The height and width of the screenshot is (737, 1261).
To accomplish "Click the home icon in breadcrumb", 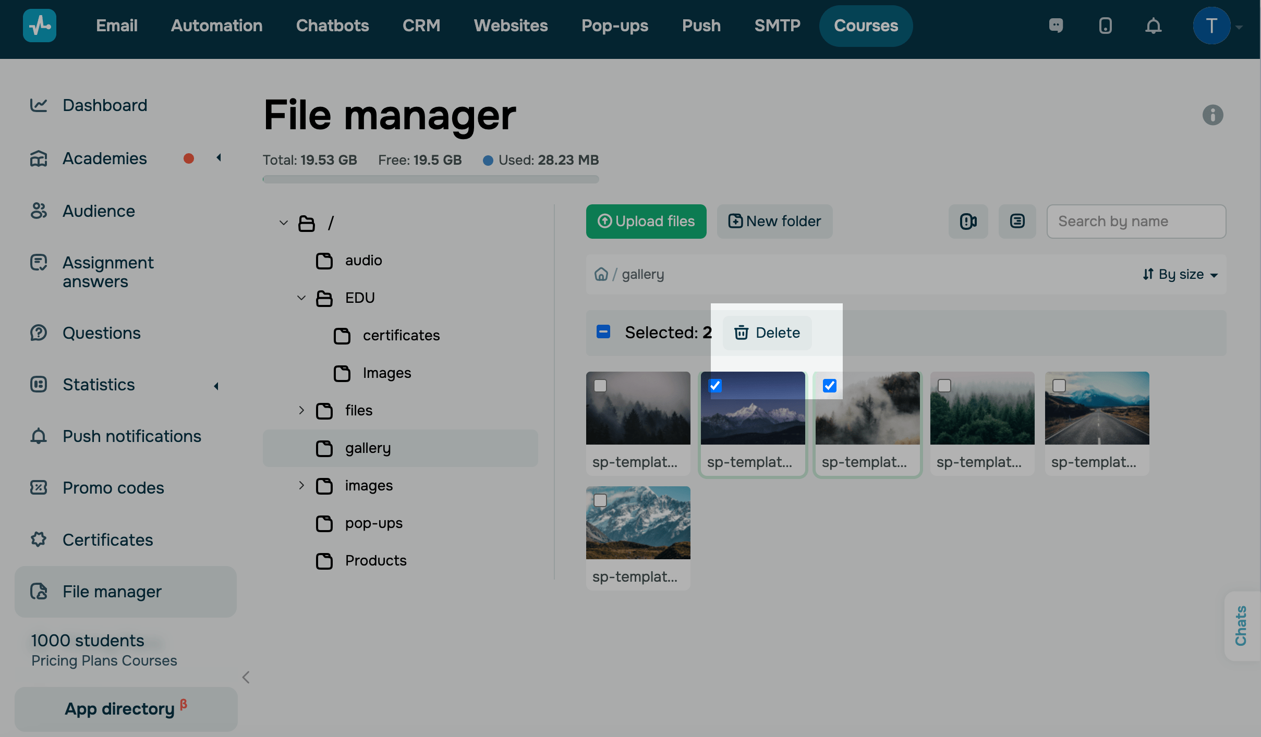I will [601, 274].
